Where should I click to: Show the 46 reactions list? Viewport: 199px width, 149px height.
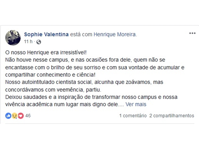pos(28,116)
